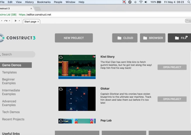Screen dimensions: 191x135
Task: Select Tech Demos category
Action: pos(11,112)
